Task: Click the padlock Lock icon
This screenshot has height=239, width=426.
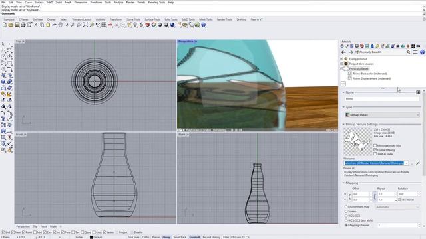Action: pyautogui.click(x=141, y=25)
